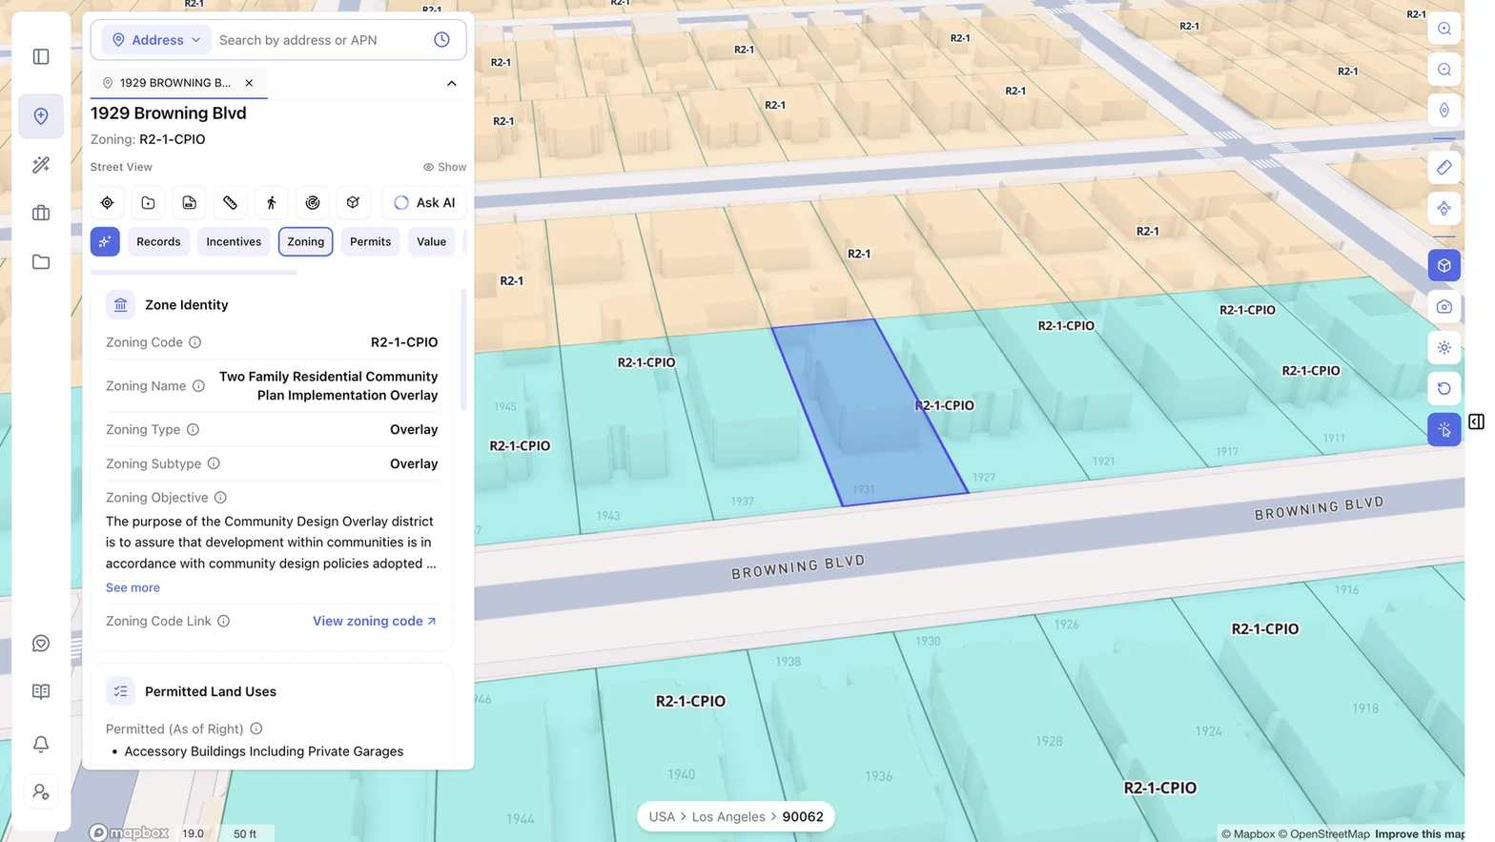Click the Zoning Type info icon
Screen dimensions: 1495x842
(193, 430)
